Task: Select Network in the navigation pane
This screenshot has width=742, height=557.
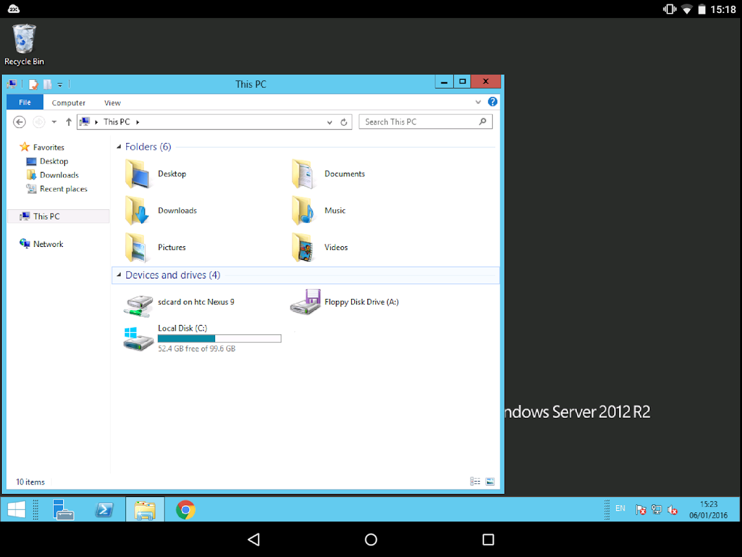Action: point(41,244)
